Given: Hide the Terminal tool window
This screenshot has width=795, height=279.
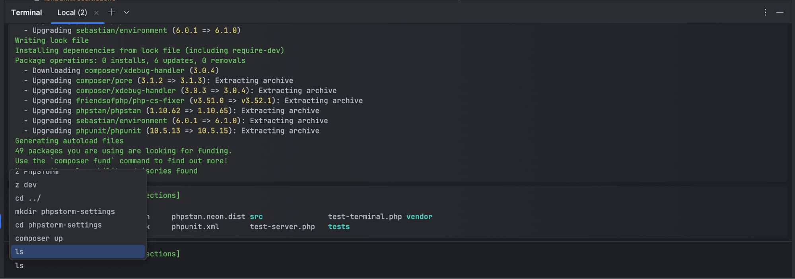Looking at the screenshot, I should coord(780,12).
